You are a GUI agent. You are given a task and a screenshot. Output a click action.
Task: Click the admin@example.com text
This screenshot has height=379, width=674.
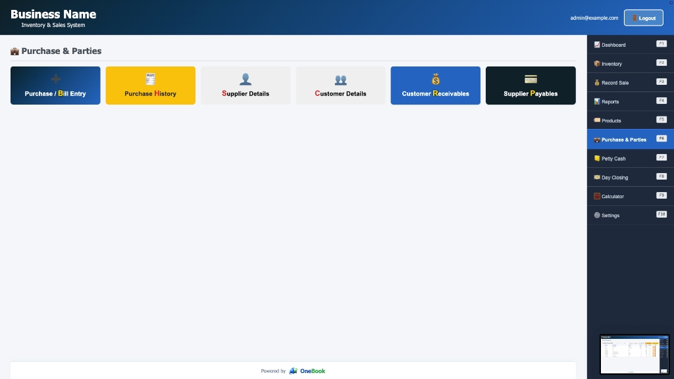coord(594,18)
